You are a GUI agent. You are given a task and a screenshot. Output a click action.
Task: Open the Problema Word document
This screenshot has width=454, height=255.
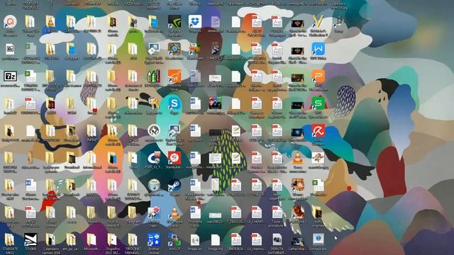tap(195, 212)
